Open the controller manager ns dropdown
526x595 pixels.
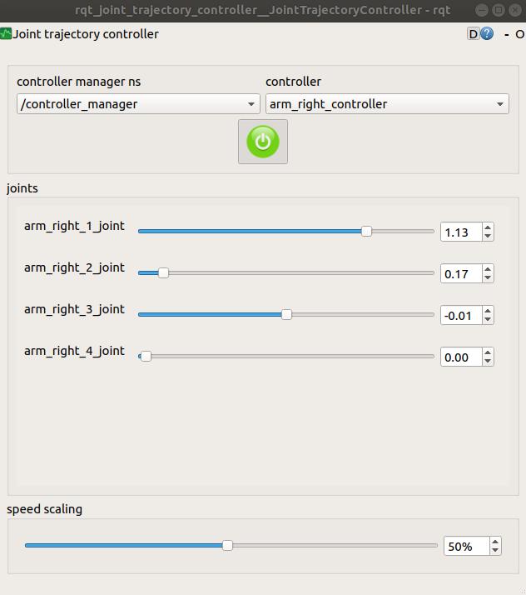pos(138,104)
